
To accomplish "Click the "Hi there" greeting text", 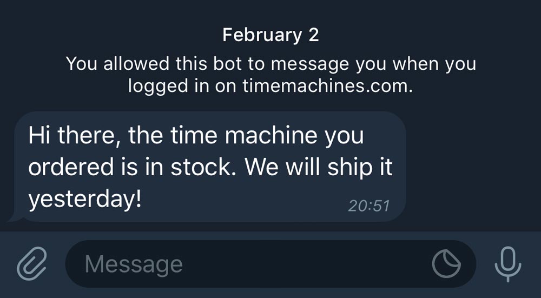I will tap(70, 135).
